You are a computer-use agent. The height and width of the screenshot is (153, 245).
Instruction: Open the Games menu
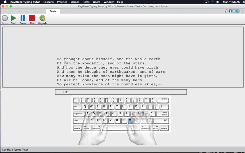coord(75,2)
